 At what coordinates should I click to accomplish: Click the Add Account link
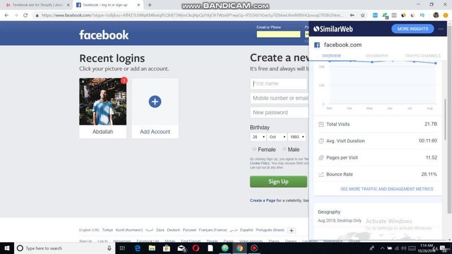click(x=155, y=132)
